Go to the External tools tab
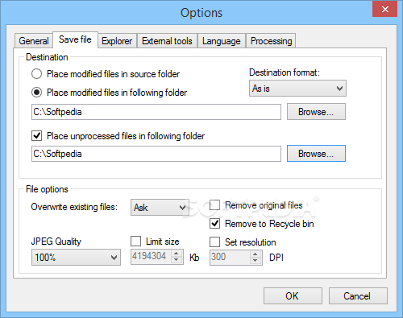The height and width of the screenshot is (318, 403). pos(167,41)
